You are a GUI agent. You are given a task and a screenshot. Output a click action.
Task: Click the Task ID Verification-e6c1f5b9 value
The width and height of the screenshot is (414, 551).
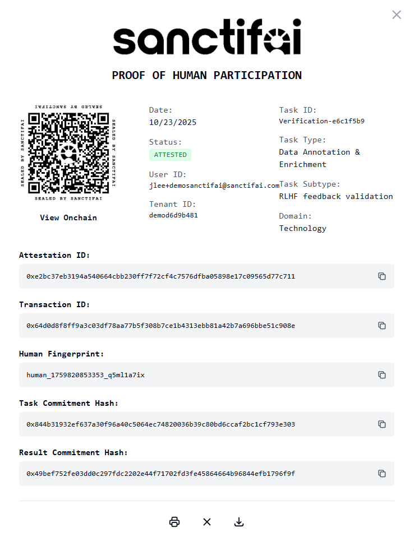point(320,121)
